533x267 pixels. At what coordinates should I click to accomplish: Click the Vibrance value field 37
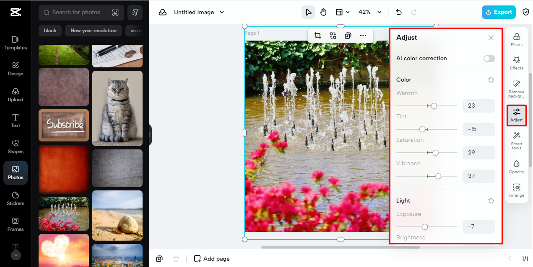click(479, 176)
